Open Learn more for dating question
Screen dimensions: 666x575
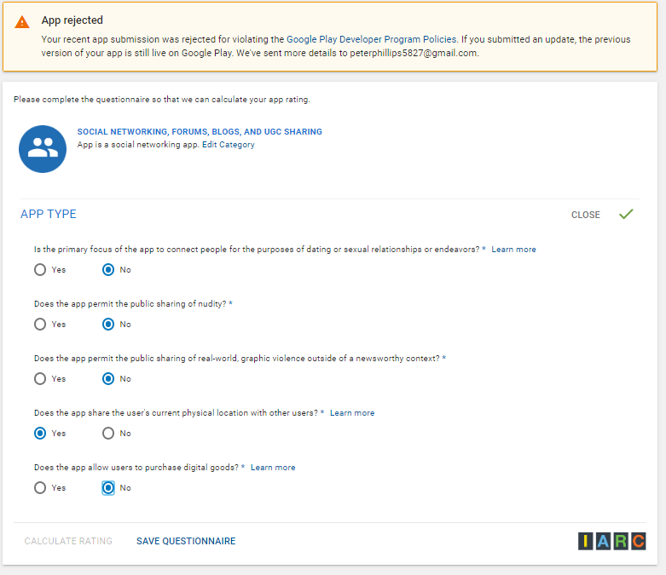(513, 250)
